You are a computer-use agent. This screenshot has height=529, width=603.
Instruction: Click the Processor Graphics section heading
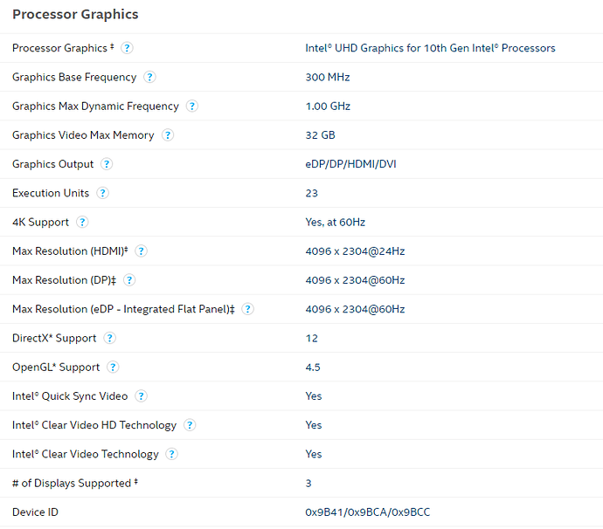pos(75,14)
